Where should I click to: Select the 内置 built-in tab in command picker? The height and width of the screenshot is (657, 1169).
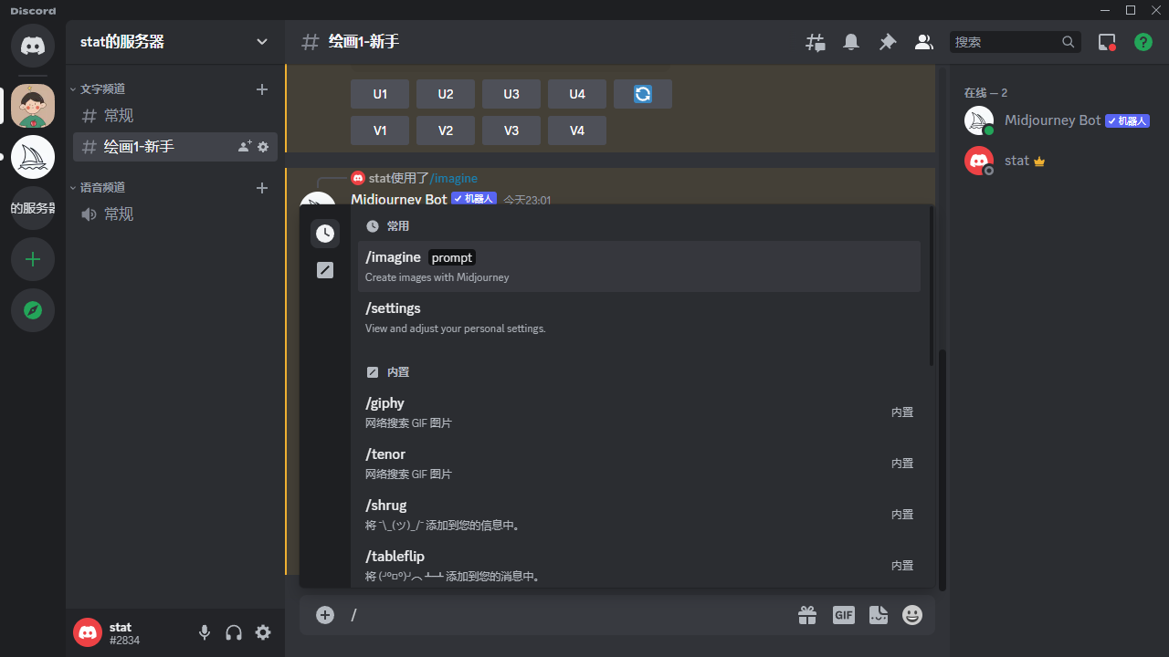pos(325,270)
